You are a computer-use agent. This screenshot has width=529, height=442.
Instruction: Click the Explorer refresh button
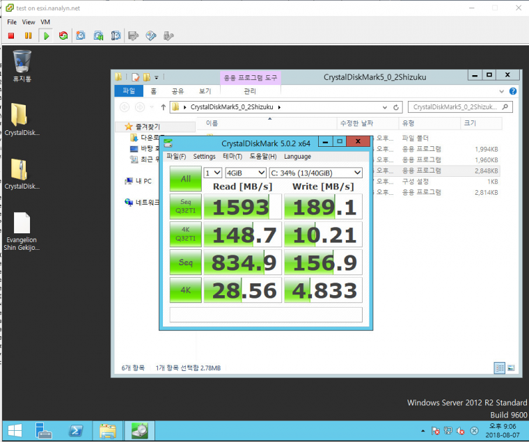[396, 107]
